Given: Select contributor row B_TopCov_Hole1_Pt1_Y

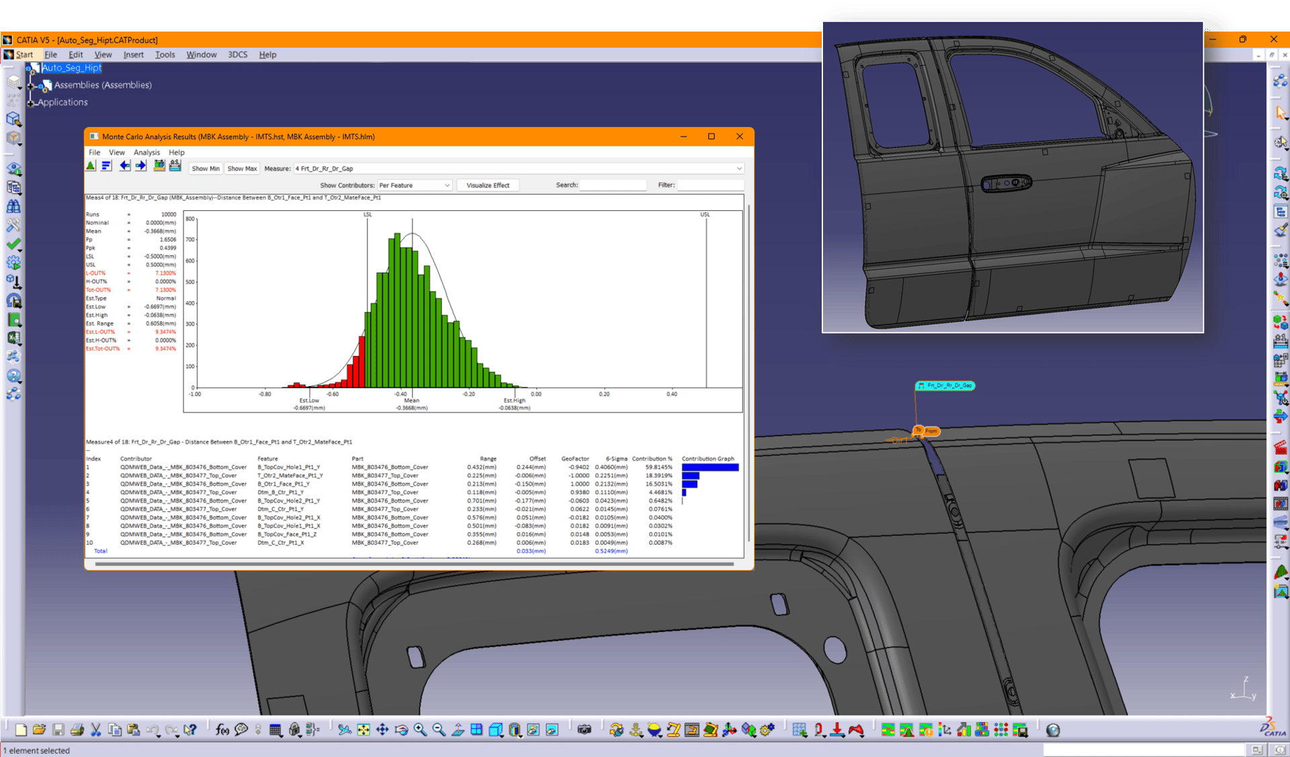Looking at the screenshot, I should click(x=413, y=467).
